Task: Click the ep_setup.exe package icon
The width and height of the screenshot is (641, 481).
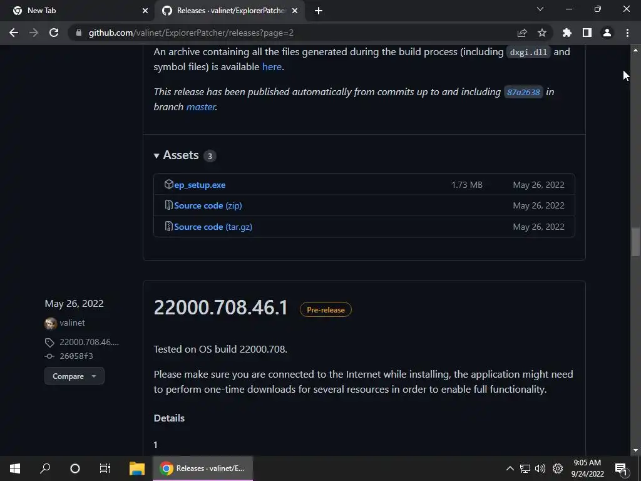Action: point(168,184)
